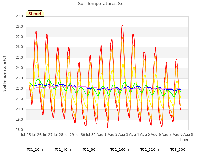
Task: Click the Aug 5 x-axis tick label
Action: click(x=145, y=134)
